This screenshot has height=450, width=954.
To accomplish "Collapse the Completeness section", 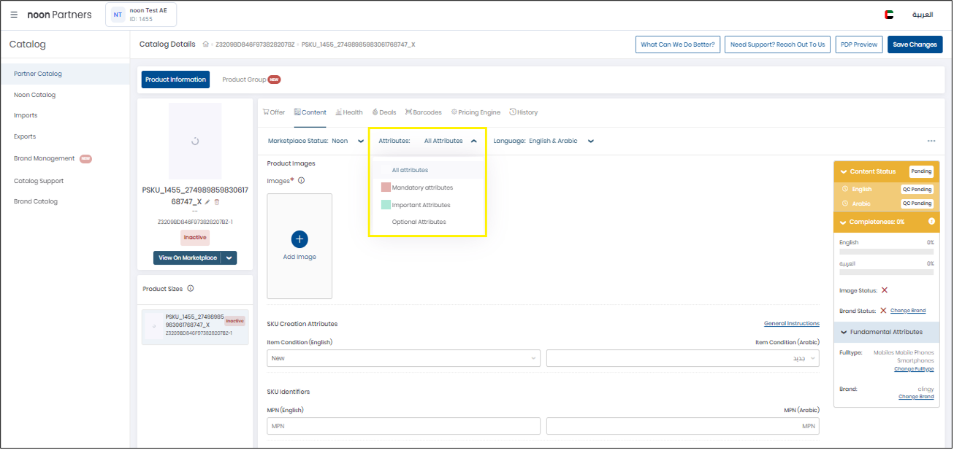I will pos(842,222).
